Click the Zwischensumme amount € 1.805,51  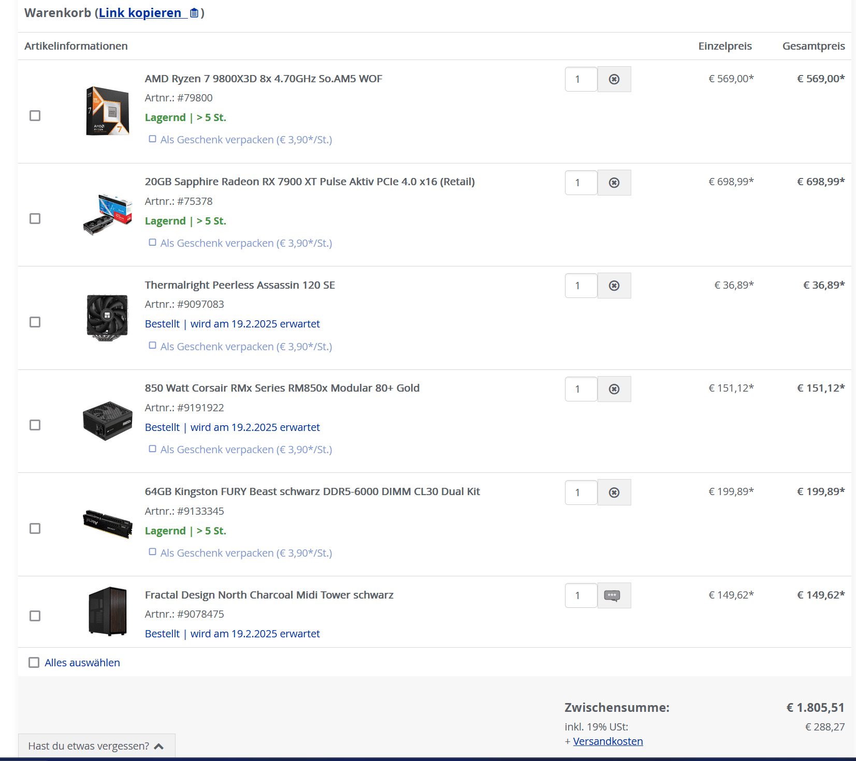(x=816, y=707)
